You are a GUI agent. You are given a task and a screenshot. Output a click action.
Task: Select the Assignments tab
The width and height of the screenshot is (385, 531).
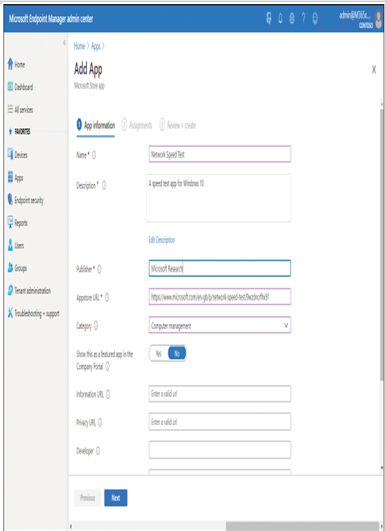pyautogui.click(x=137, y=126)
